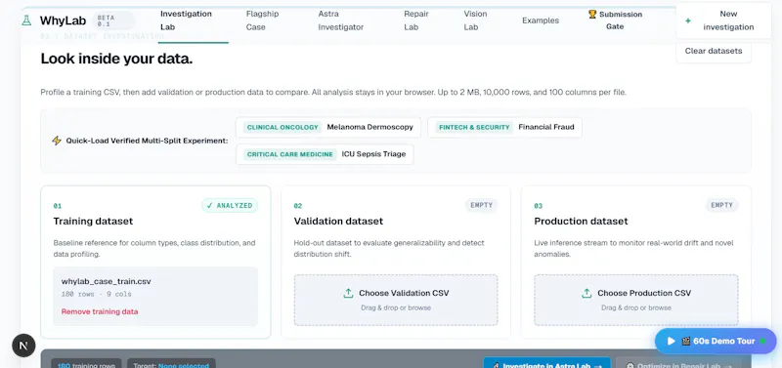Click the EMPTY badge on Validation dataset

(x=481, y=205)
